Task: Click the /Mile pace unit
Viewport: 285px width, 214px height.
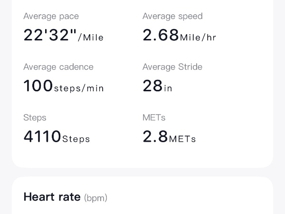Action: pyautogui.click(x=91, y=38)
